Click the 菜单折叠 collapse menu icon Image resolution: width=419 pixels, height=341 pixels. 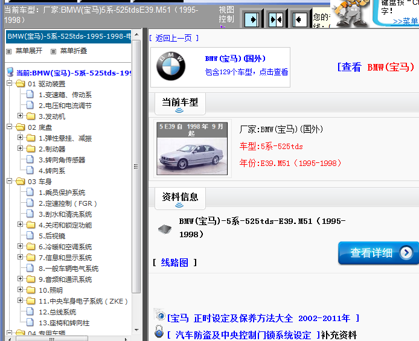[x=54, y=51]
